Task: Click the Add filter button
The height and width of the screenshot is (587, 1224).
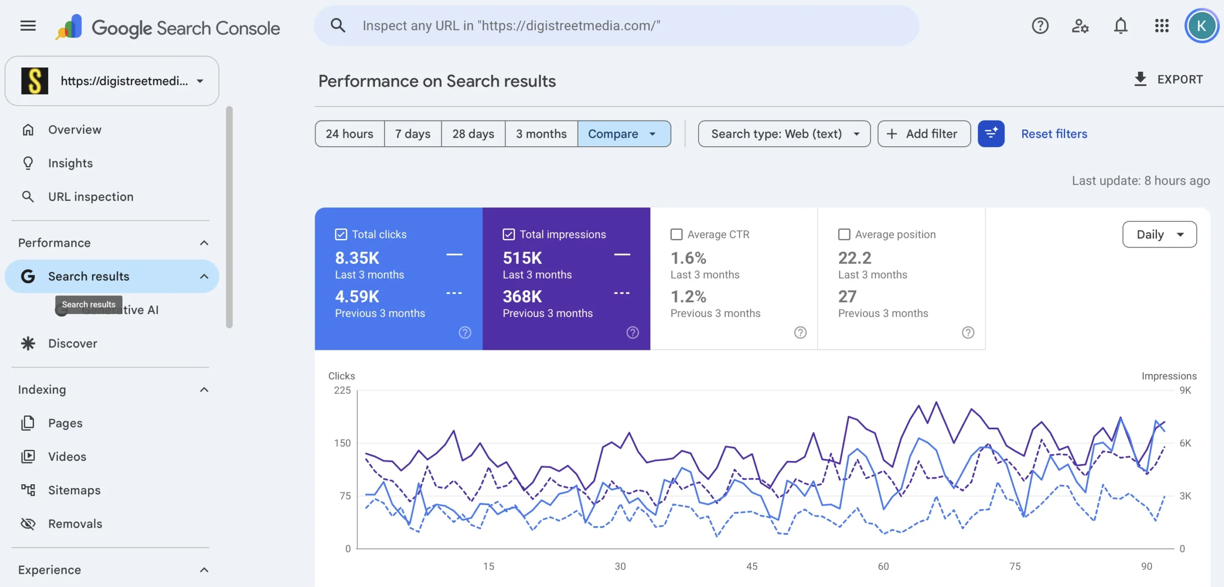Action: 924,134
